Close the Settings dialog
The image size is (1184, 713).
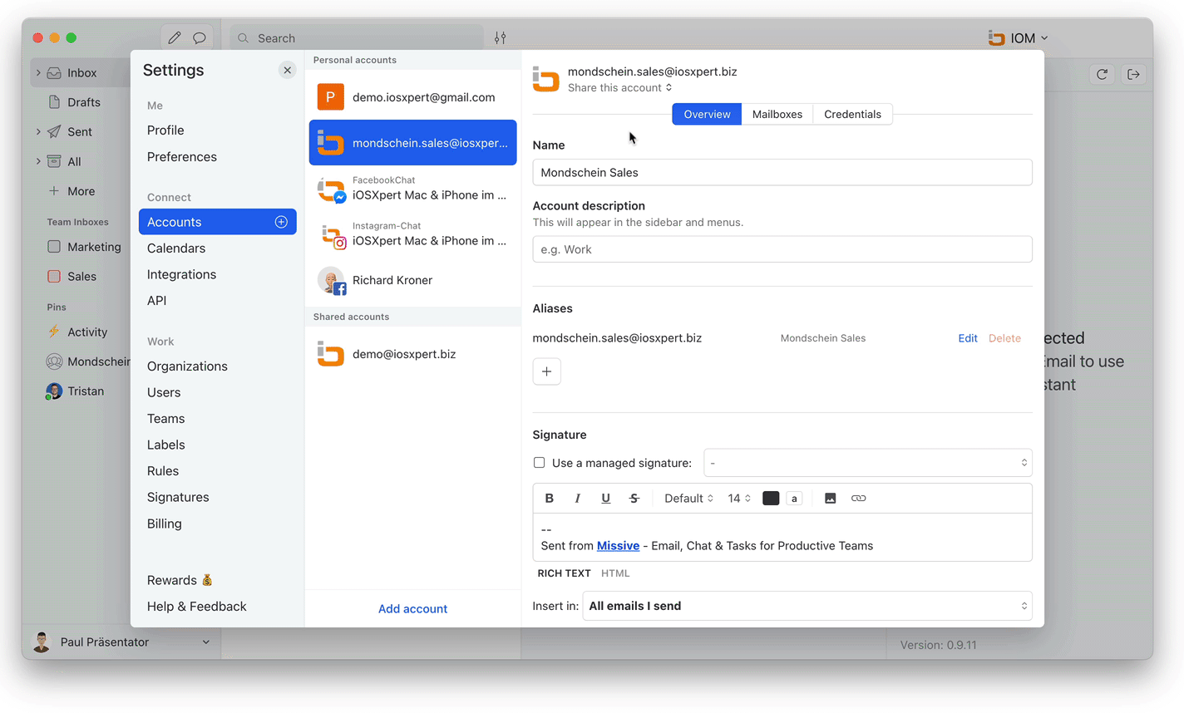[287, 70]
